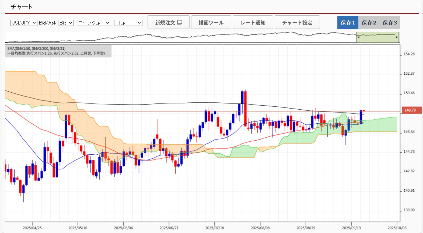Click the 2025/06/06 date axis label
Image resolution: width=423 pixels, height=233 pixels.
123,228
